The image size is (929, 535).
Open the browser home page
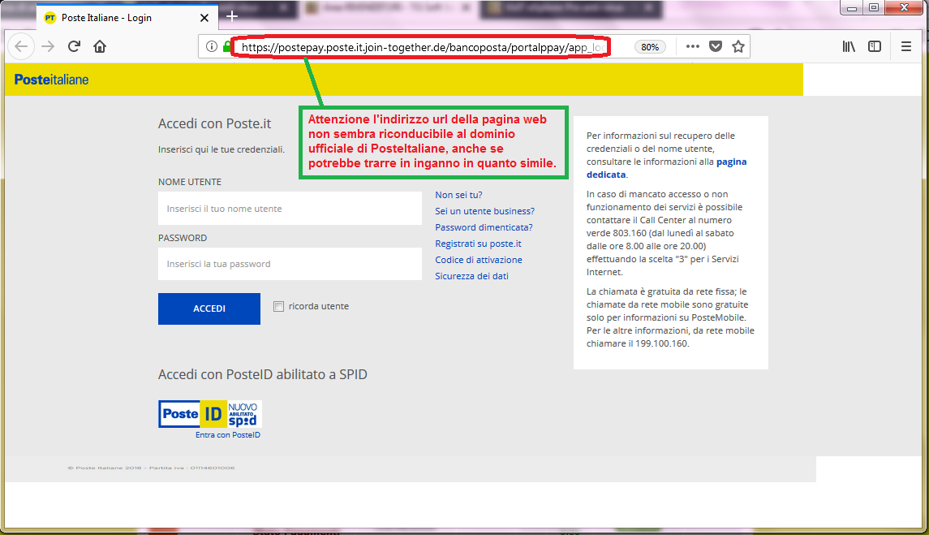pyautogui.click(x=100, y=46)
